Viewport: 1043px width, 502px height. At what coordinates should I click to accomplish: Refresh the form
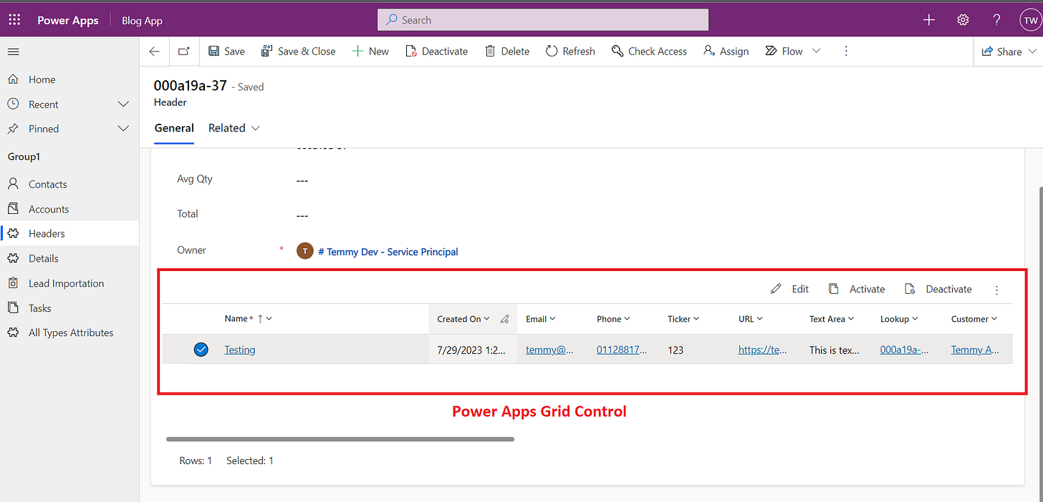[570, 51]
